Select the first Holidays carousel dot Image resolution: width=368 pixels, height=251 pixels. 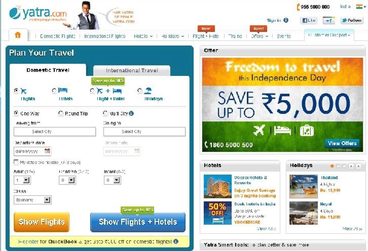(x=332, y=166)
